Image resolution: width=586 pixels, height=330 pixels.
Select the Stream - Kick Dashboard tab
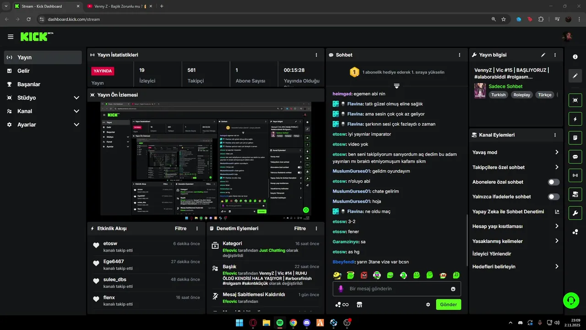(47, 6)
